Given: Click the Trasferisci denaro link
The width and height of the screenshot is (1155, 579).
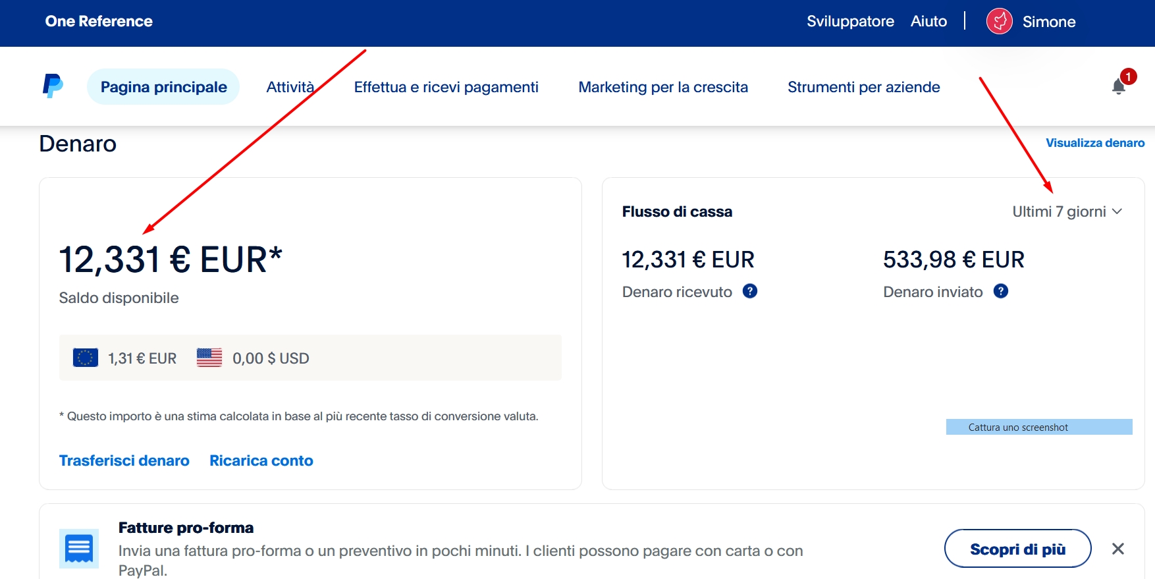Looking at the screenshot, I should (x=124, y=460).
